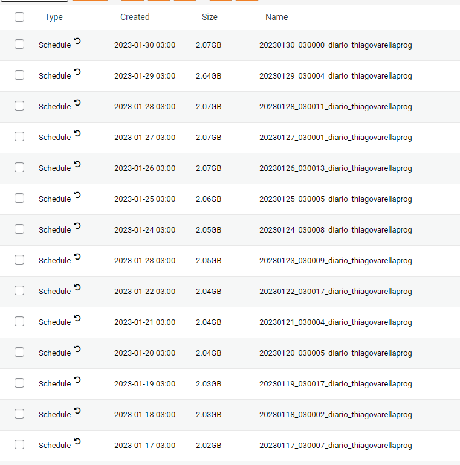
Task: Click restore icon for 2023-01-17 backup
Action: click(77, 441)
